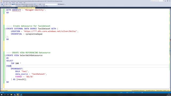171x96 pixels.
Task: Click the SSMS taskbar icon
Action: coord(18,95)
